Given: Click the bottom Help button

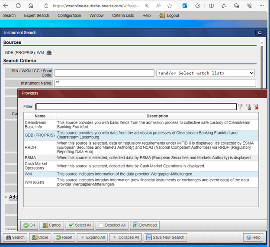Looking at the screenshot, I should point(253,237).
